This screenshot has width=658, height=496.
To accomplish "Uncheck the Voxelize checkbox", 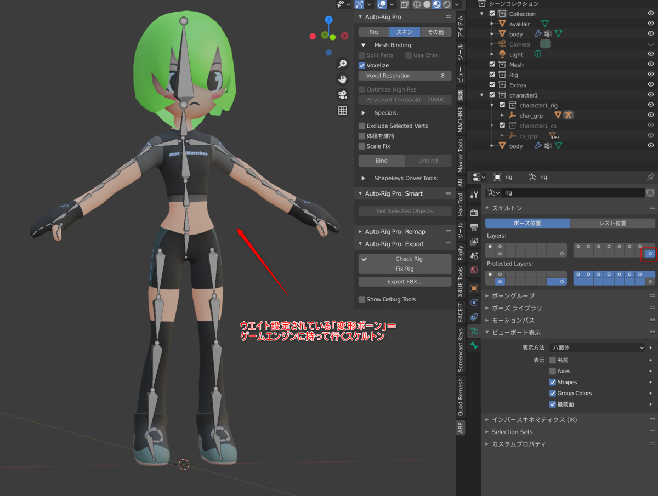I will coord(362,65).
